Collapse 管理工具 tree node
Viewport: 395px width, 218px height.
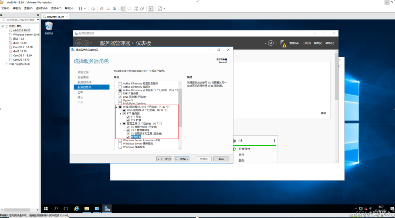[120, 124]
